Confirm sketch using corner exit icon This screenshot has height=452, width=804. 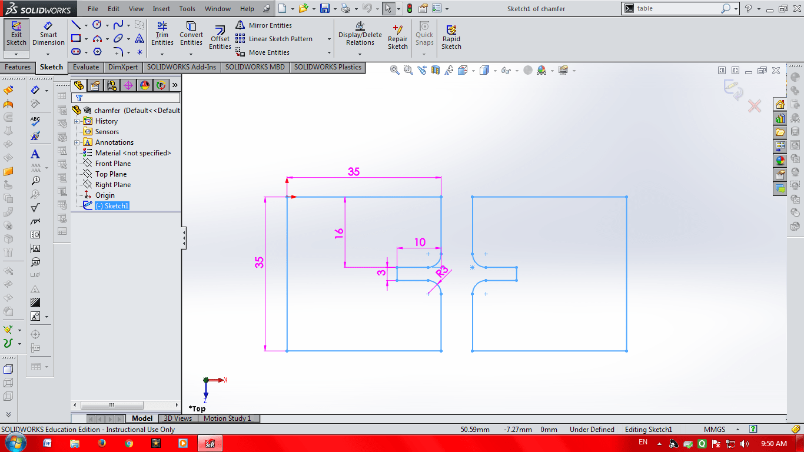click(733, 90)
